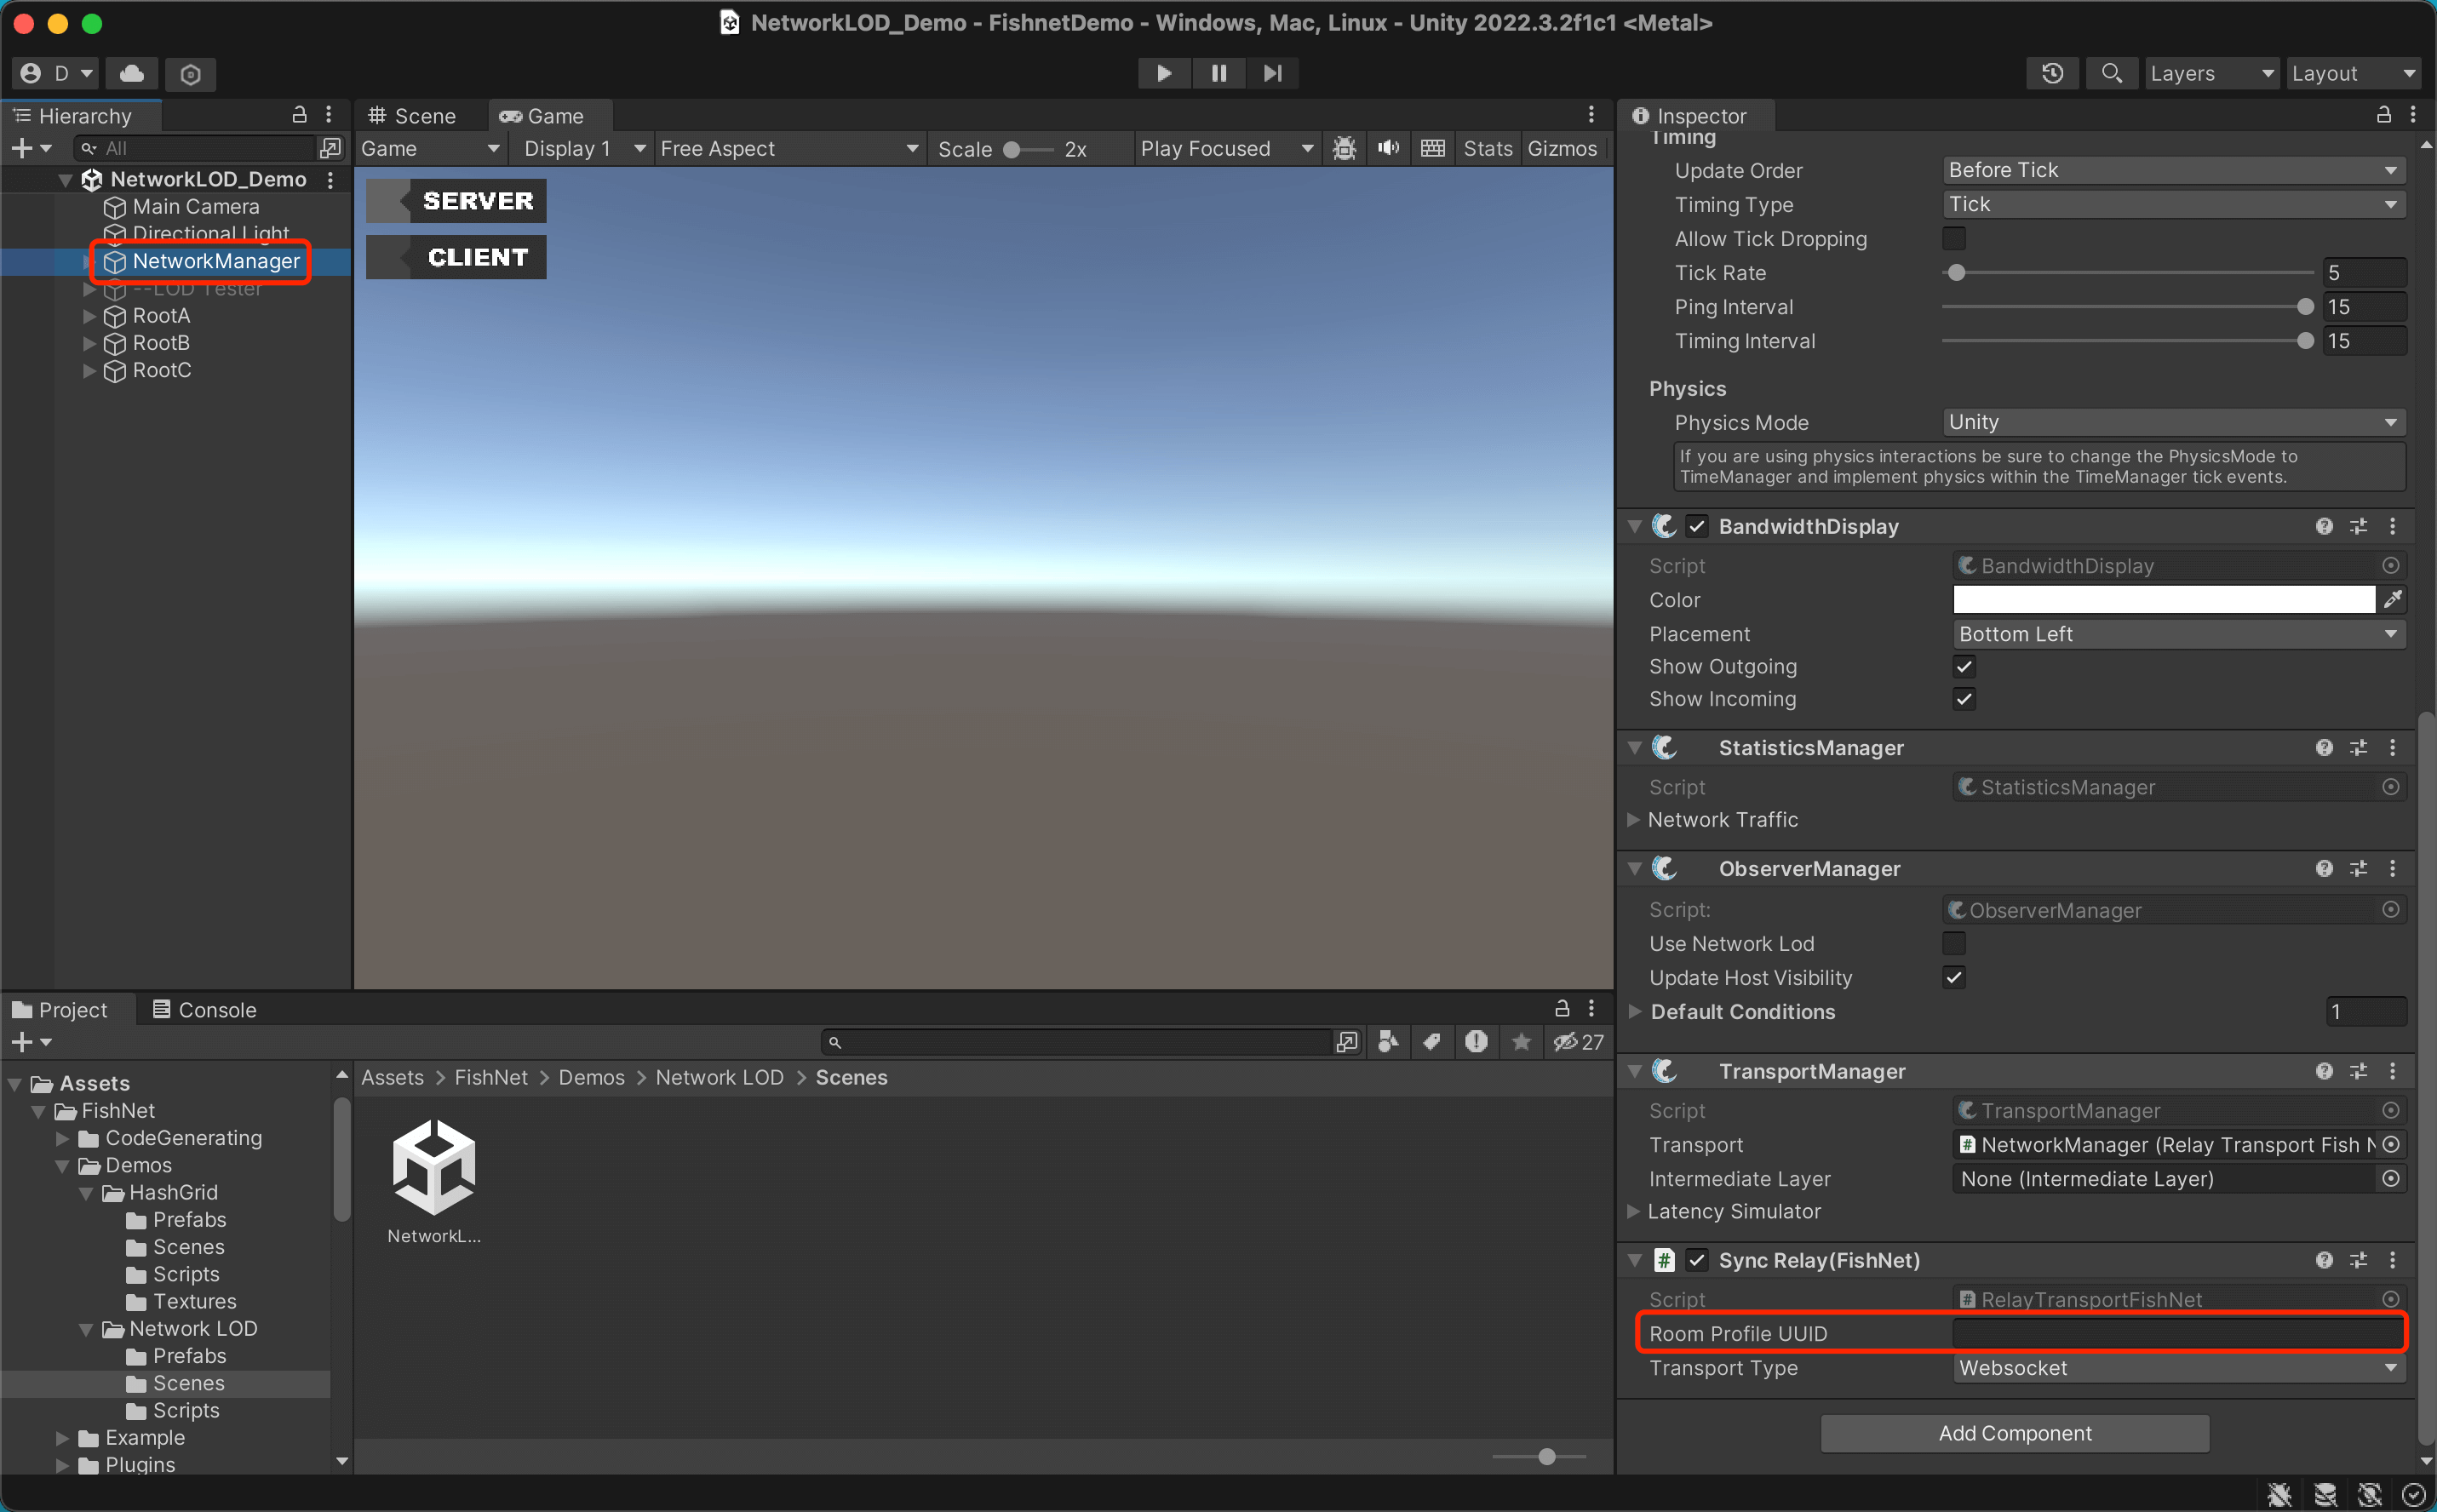The height and width of the screenshot is (1512, 2437).
Task: Open the undo history icon
Action: pyautogui.click(x=2052, y=73)
